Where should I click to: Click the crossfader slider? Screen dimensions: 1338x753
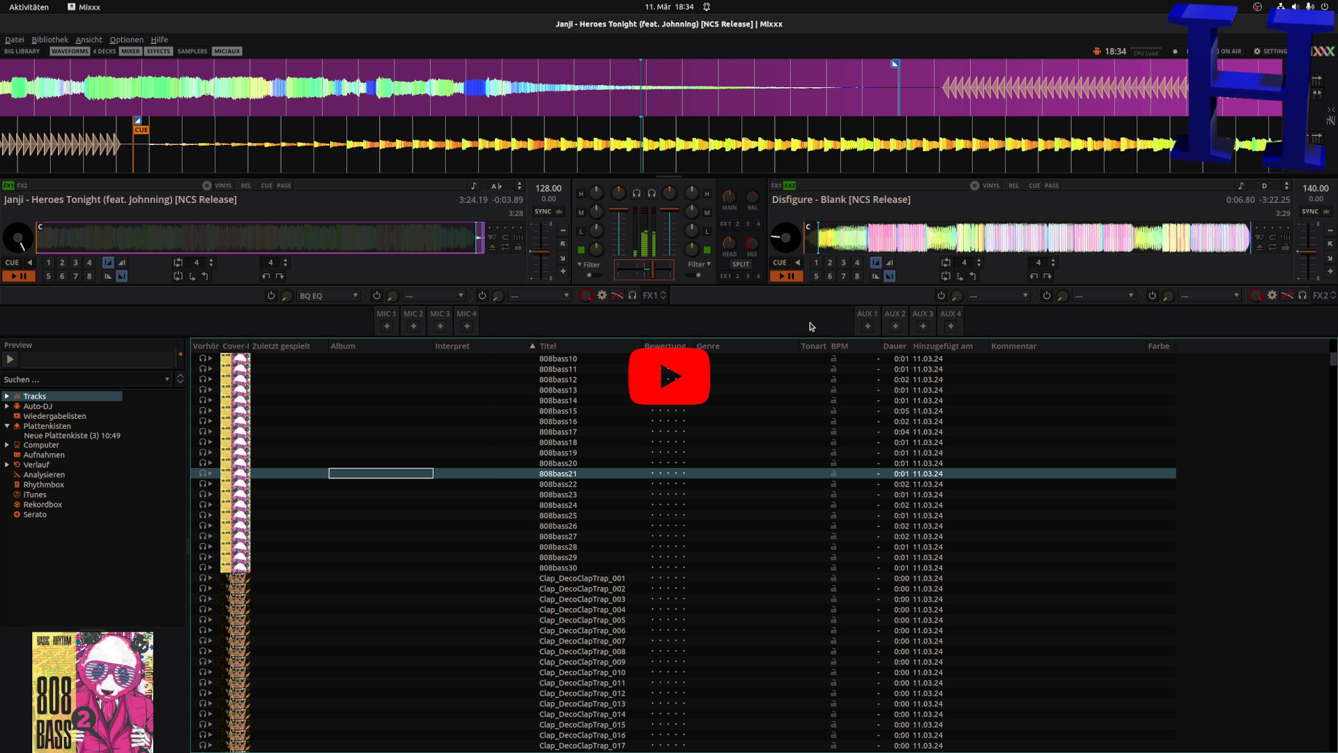click(x=644, y=268)
